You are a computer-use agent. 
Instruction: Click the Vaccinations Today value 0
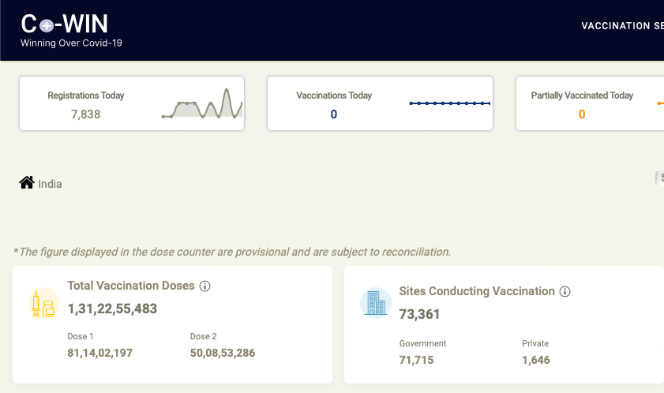(x=334, y=114)
